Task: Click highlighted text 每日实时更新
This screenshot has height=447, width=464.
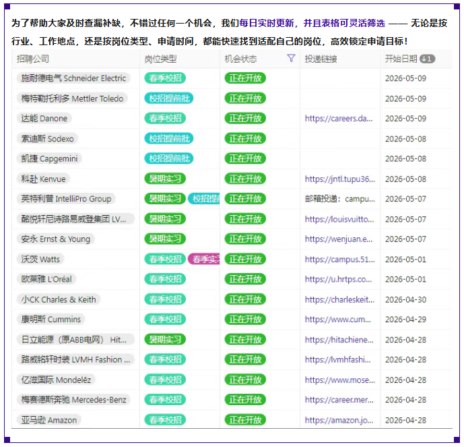Action: (x=267, y=23)
